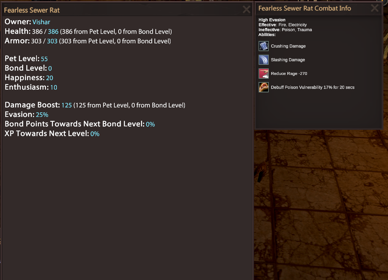The width and height of the screenshot is (388, 280).
Task: Click the Slashing Damage label
Action: click(x=288, y=60)
